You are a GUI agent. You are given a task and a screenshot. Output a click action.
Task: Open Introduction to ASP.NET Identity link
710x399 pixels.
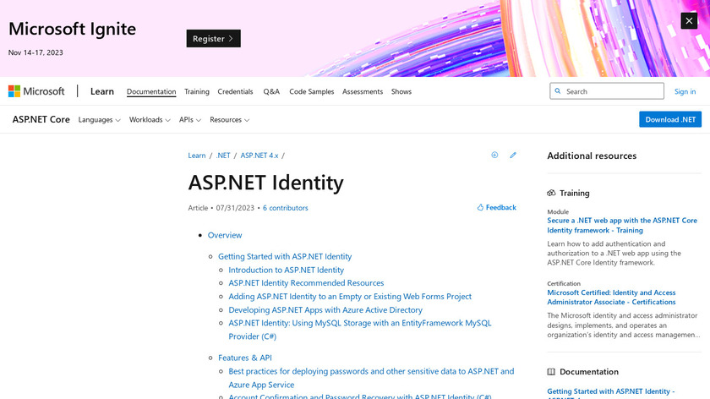pos(287,270)
